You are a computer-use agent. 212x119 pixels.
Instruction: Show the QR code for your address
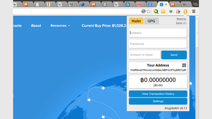(x=184, y=65)
